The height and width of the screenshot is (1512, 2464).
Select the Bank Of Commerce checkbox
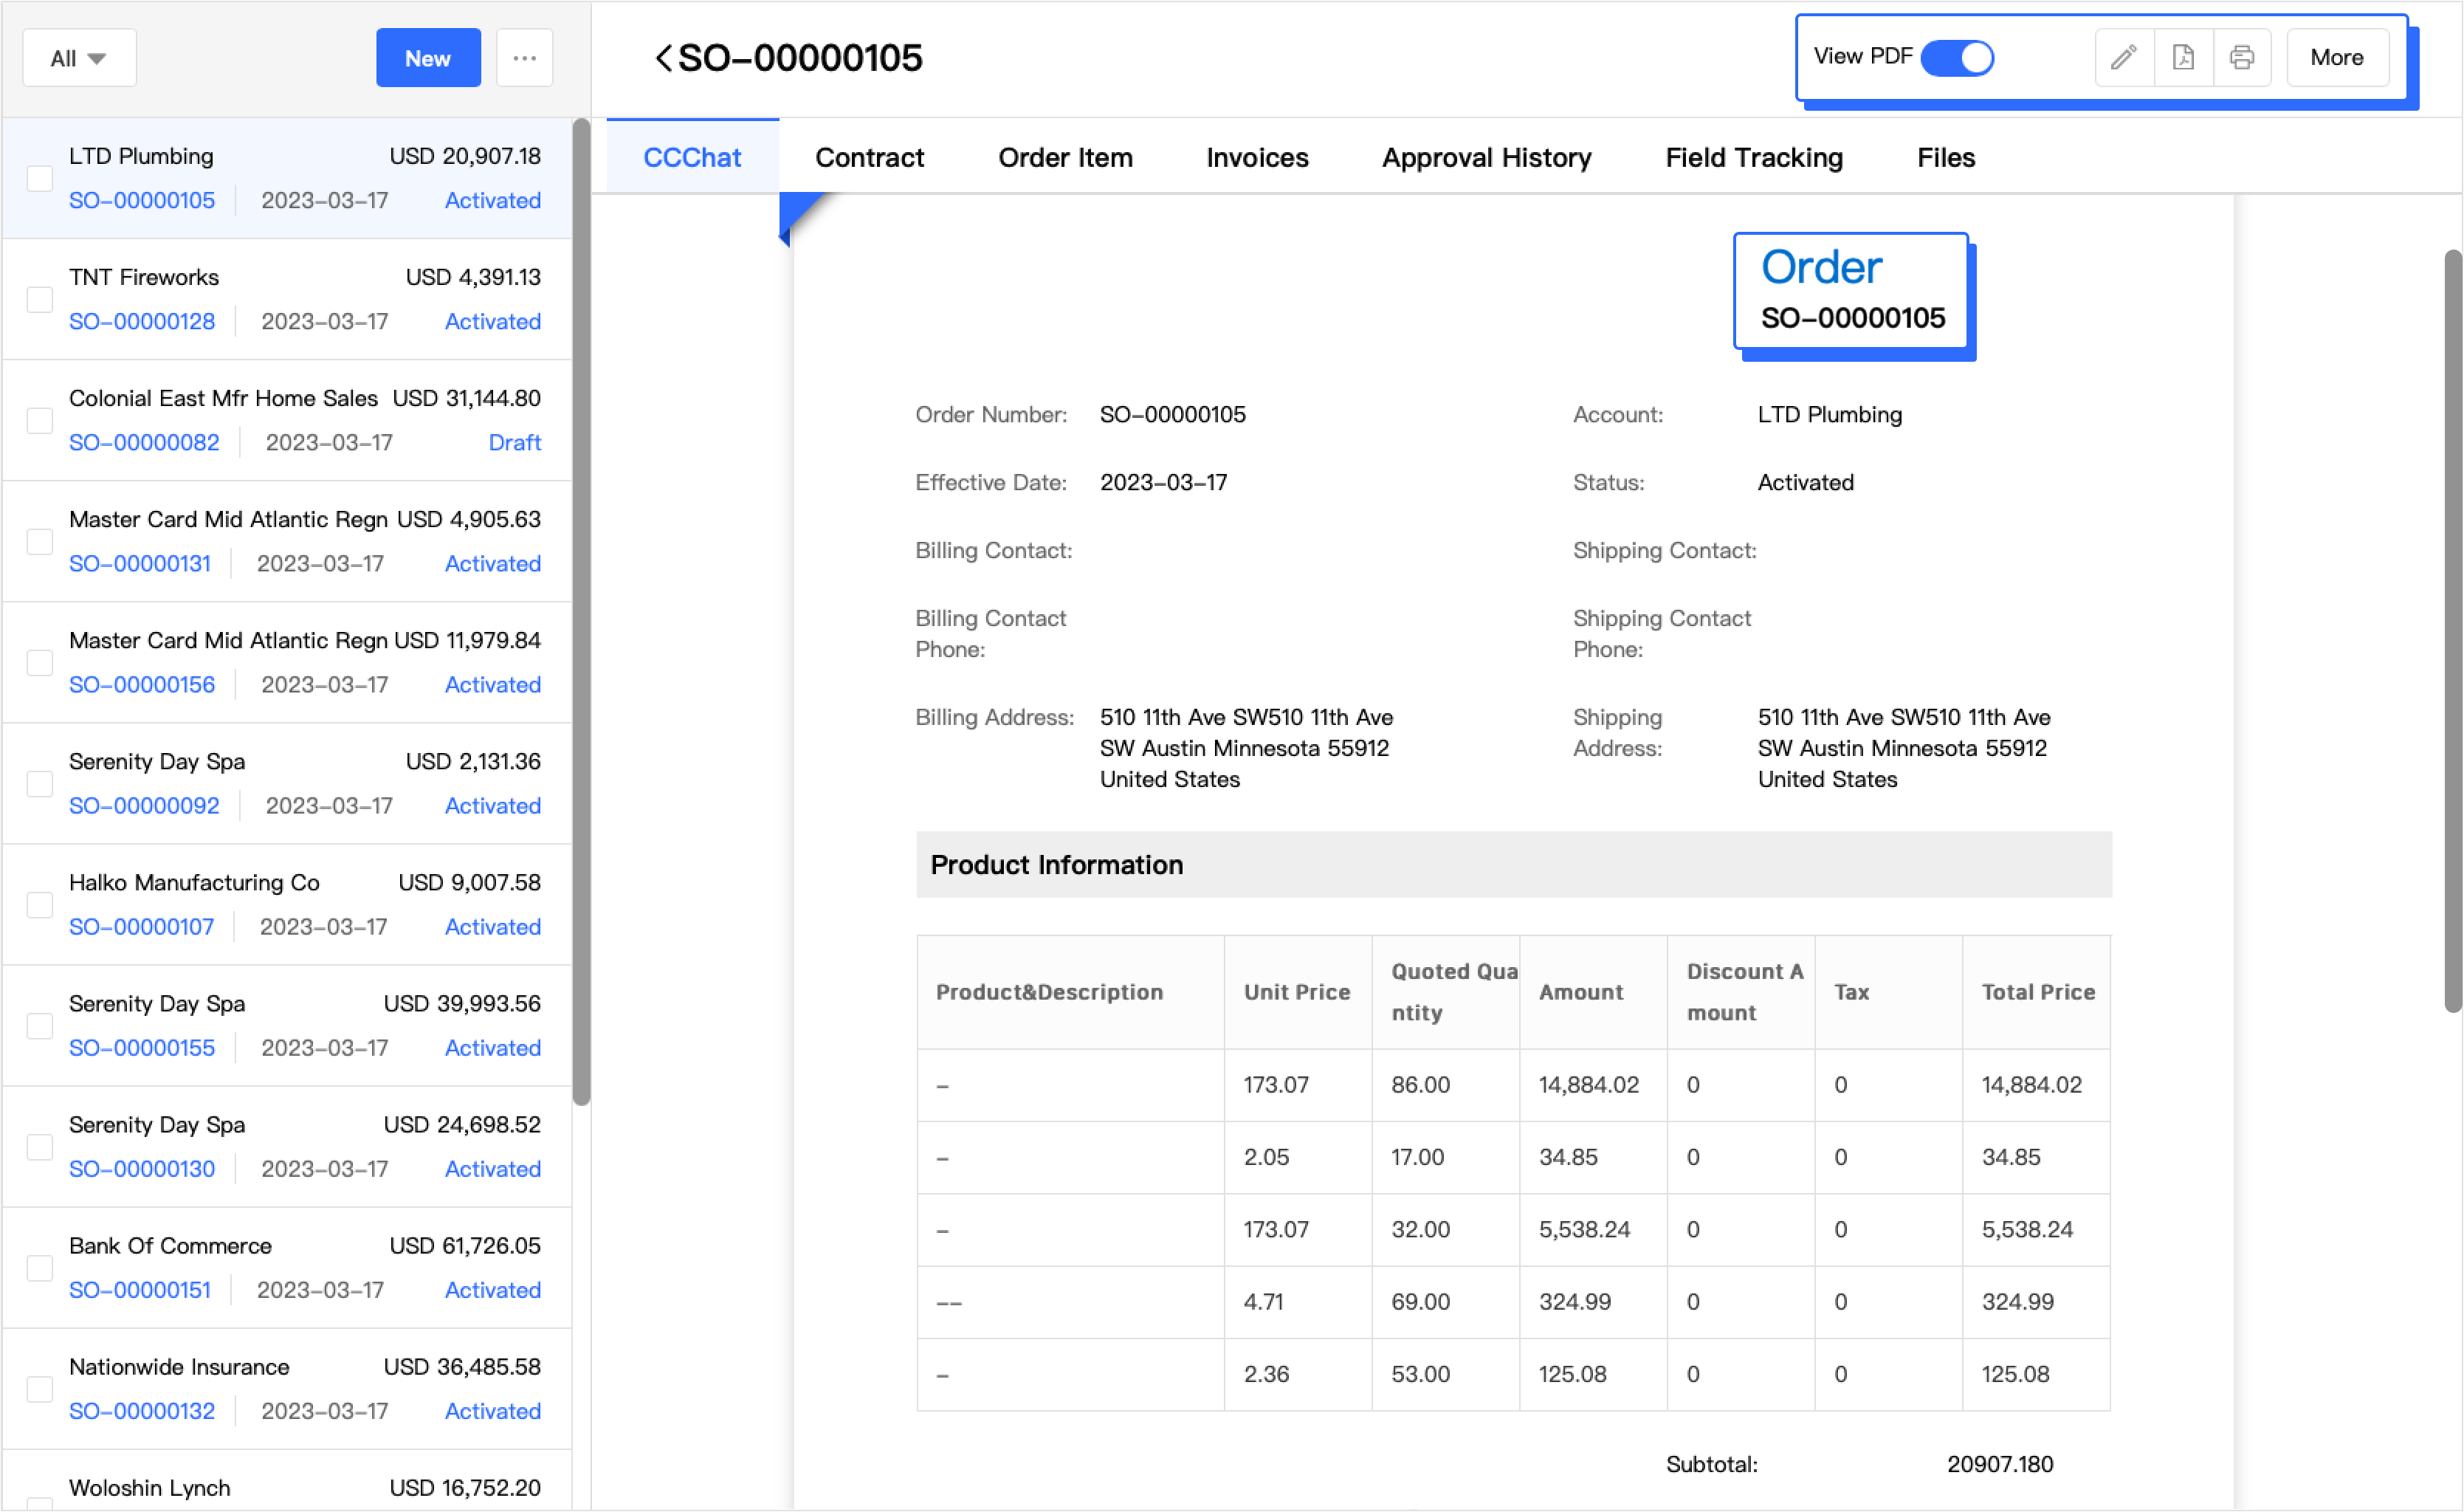pyautogui.click(x=40, y=1268)
